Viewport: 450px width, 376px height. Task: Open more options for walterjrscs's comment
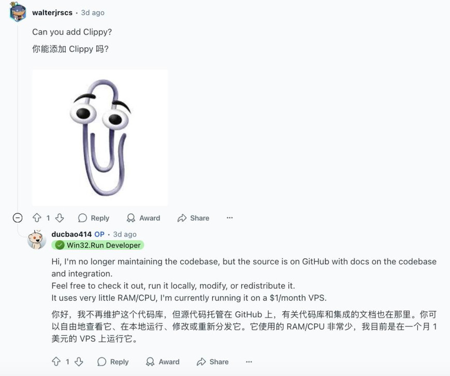pyautogui.click(x=229, y=218)
